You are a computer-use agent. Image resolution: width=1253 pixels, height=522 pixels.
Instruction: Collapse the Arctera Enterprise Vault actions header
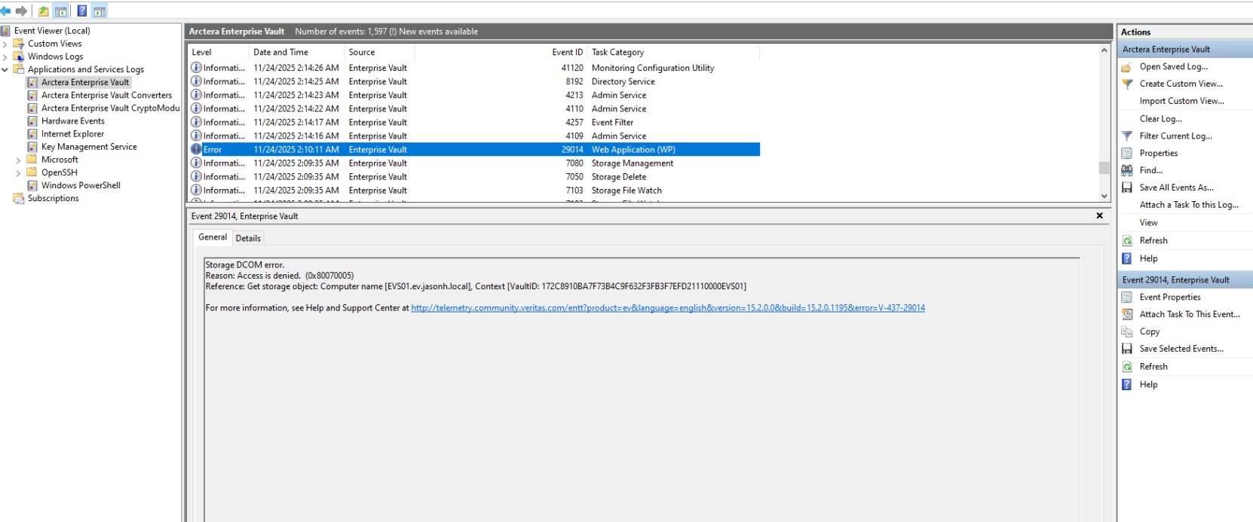1185,49
